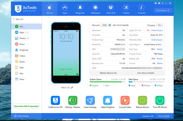
Task: Click the iOS 10.0.2(14A456) text
Action: (x=121, y=25)
